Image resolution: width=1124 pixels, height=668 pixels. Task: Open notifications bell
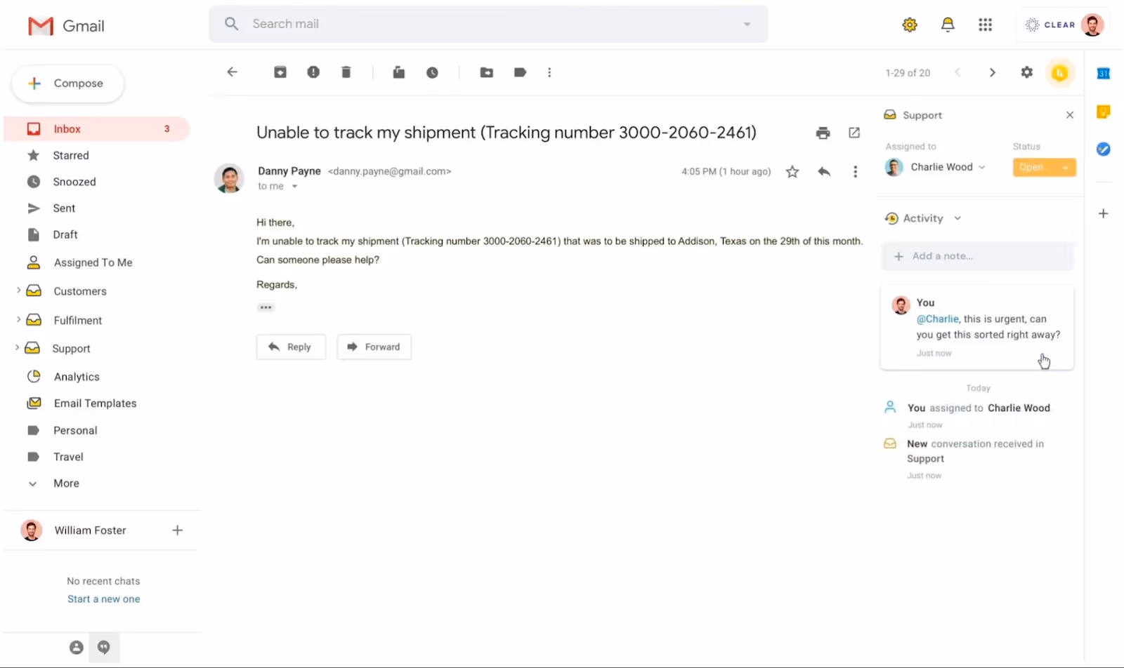pos(948,25)
